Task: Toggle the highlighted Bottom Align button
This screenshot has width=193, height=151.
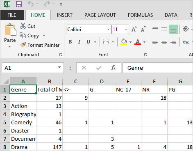Action: [x=173, y=29]
